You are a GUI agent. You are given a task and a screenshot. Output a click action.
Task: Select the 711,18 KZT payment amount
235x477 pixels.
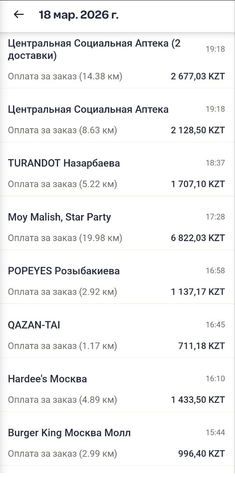coord(202,346)
